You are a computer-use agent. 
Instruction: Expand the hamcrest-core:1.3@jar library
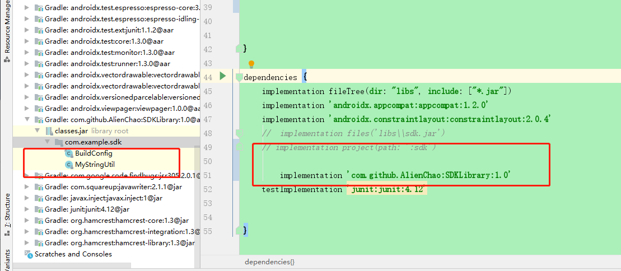click(27, 220)
